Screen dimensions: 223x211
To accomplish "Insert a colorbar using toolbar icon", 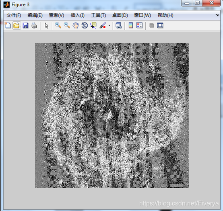I will point(131,26).
